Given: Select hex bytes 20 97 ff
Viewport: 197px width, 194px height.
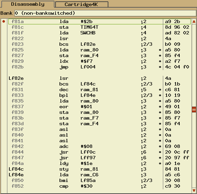Looking at the screenshot, I should pyautogui.click(x=177, y=158).
